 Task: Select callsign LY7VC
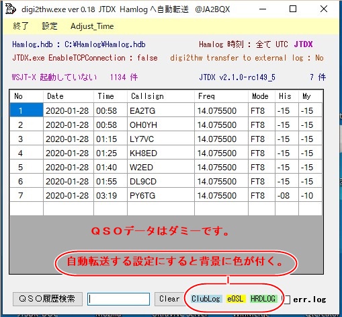click(161, 139)
